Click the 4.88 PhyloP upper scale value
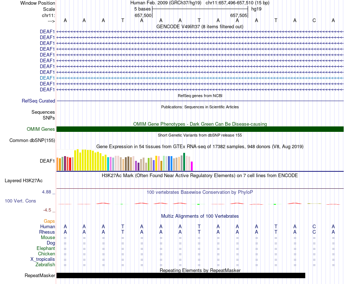Viewport: 344px width, 284px height. point(46,192)
